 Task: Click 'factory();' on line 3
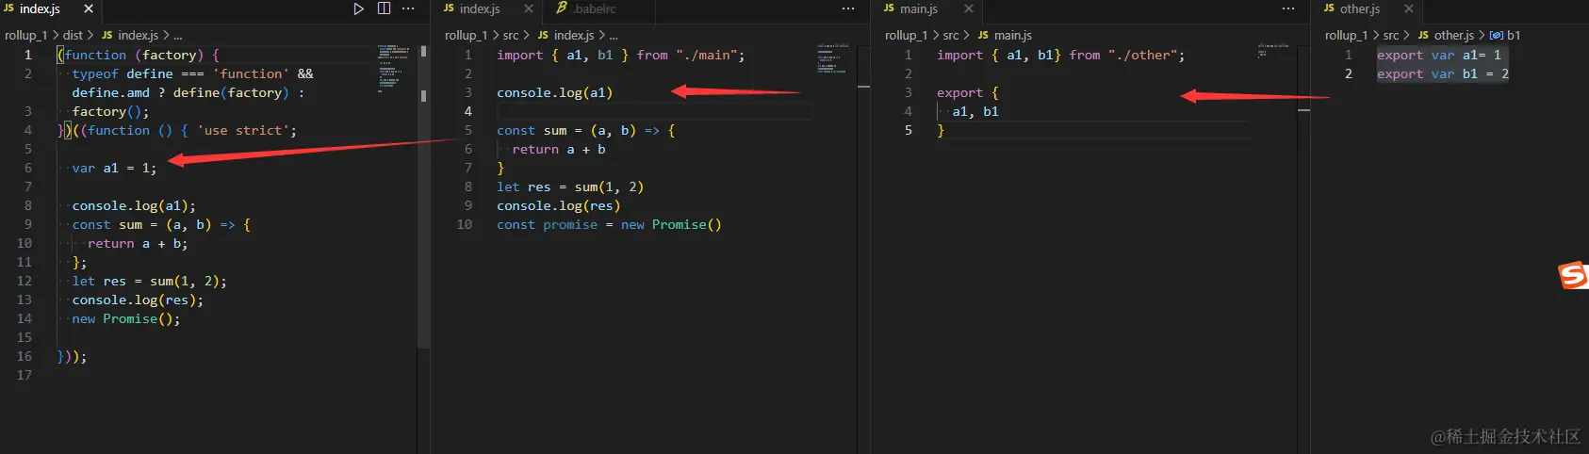110,111
